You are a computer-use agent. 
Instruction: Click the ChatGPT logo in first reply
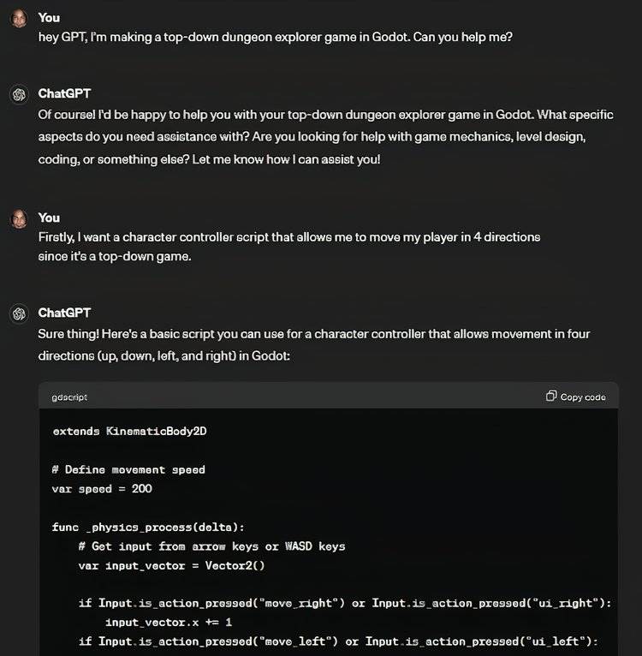[x=19, y=94]
